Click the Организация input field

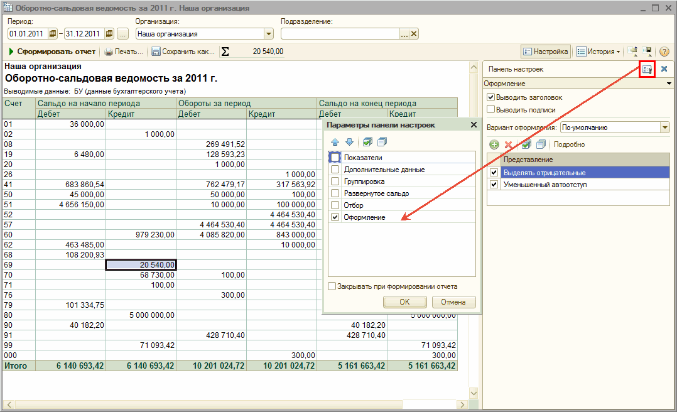[200, 34]
